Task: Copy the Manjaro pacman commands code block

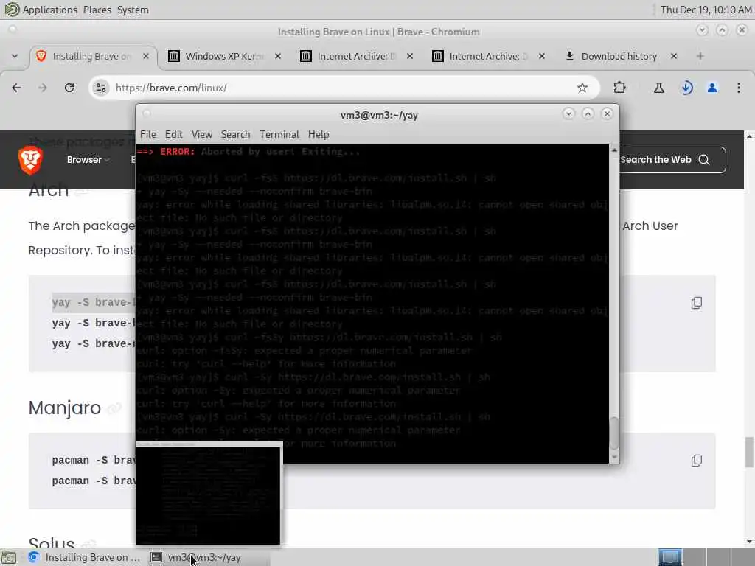Action: click(x=696, y=461)
